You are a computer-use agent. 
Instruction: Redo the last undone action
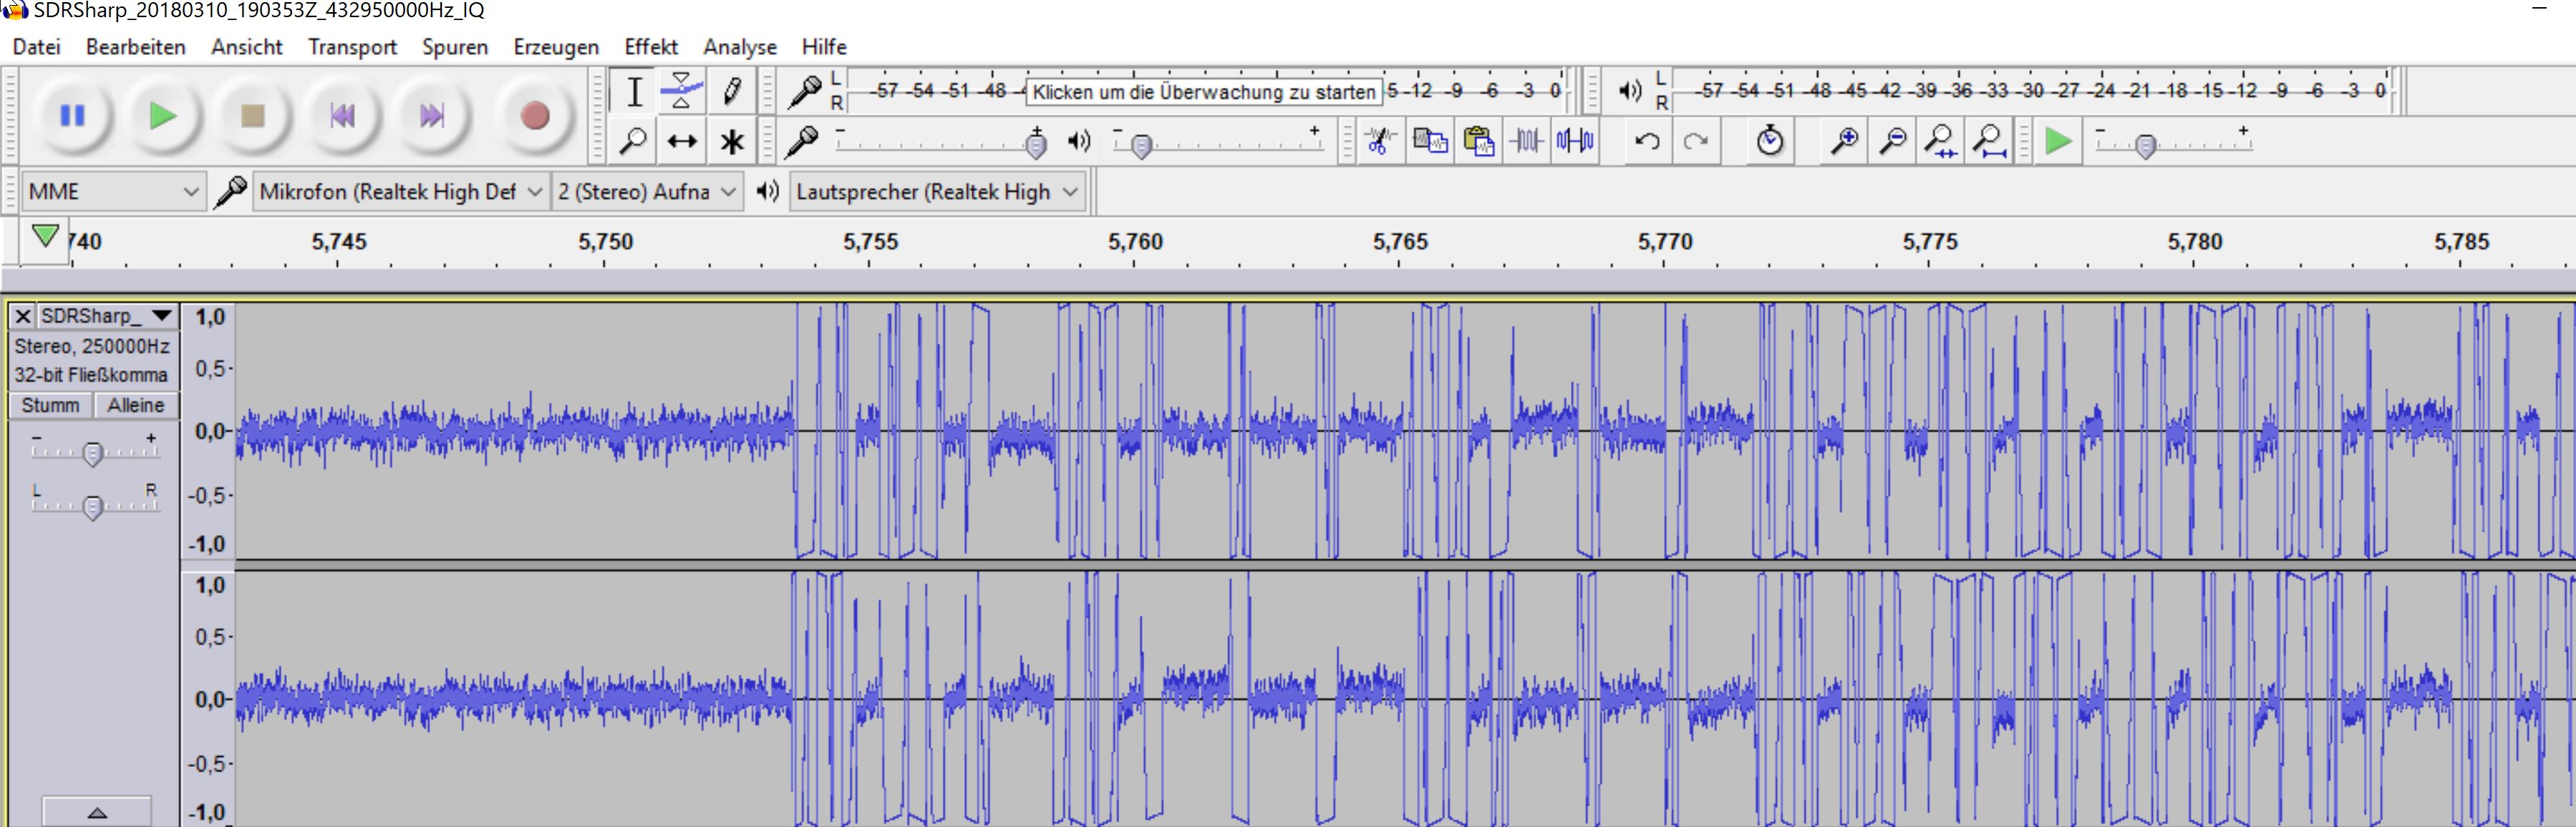point(1695,141)
